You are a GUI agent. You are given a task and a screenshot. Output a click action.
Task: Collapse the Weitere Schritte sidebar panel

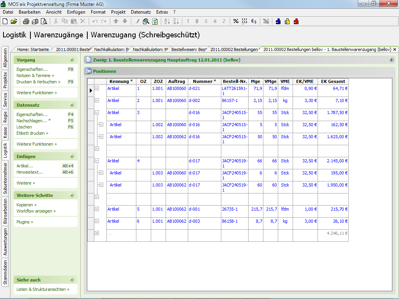click(72, 195)
